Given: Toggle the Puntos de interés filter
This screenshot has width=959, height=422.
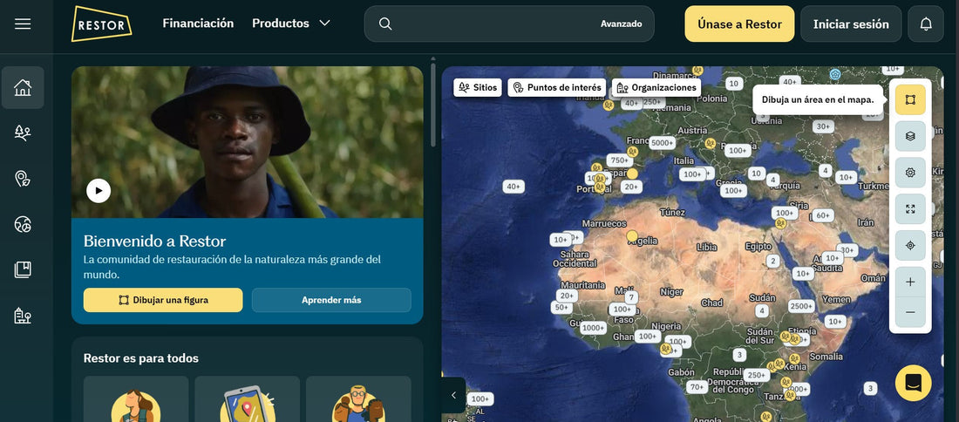Looking at the screenshot, I should pos(556,87).
